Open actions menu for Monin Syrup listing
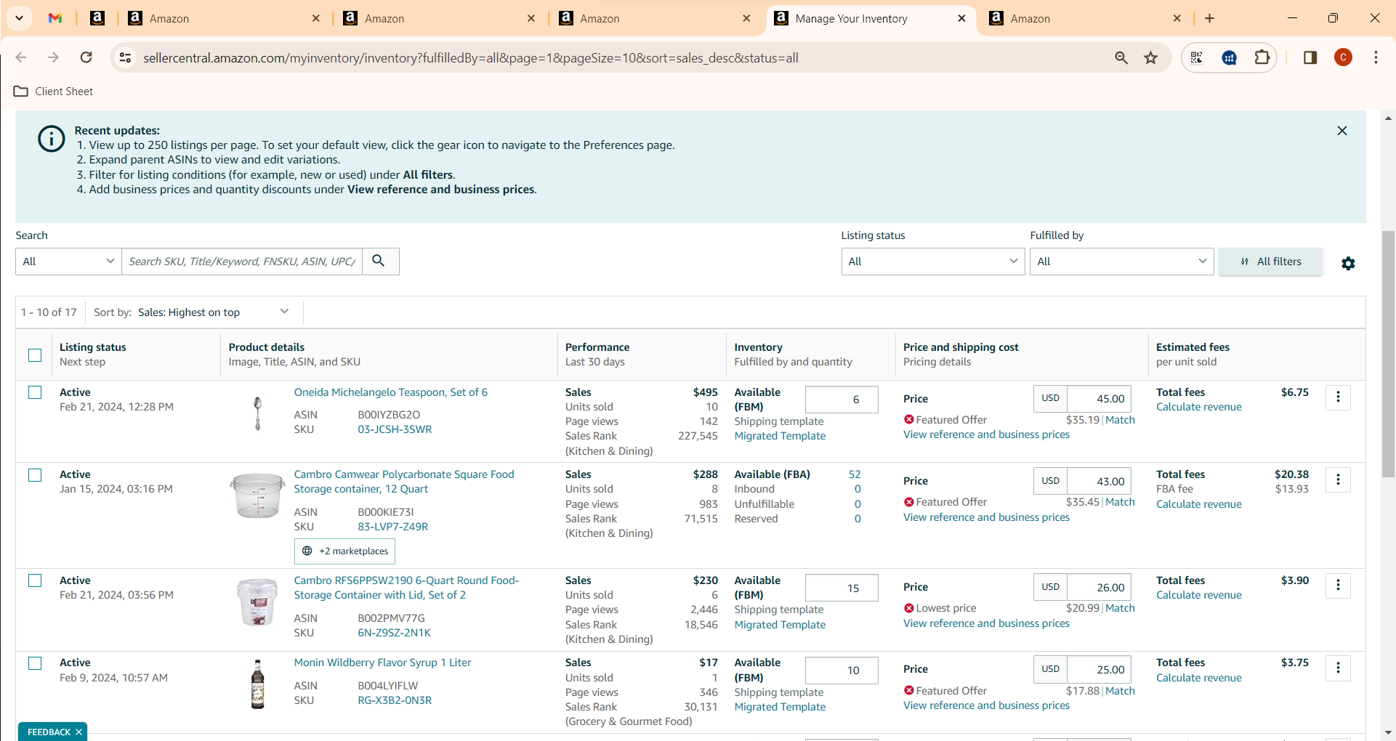This screenshot has width=1396, height=741. [1338, 668]
